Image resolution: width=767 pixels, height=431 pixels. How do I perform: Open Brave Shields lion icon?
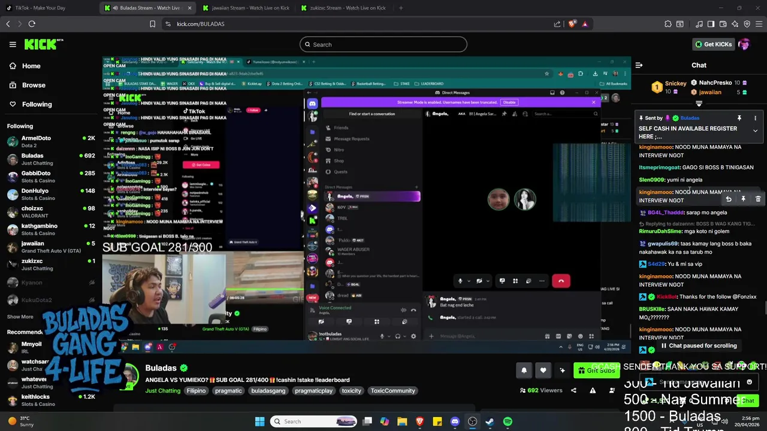(x=572, y=24)
